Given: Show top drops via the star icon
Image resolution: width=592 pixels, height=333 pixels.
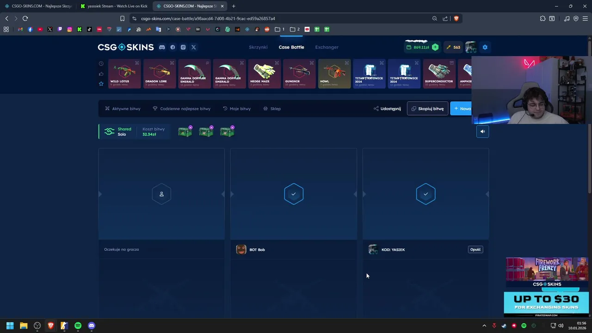Looking at the screenshot, I should [101, 84].
